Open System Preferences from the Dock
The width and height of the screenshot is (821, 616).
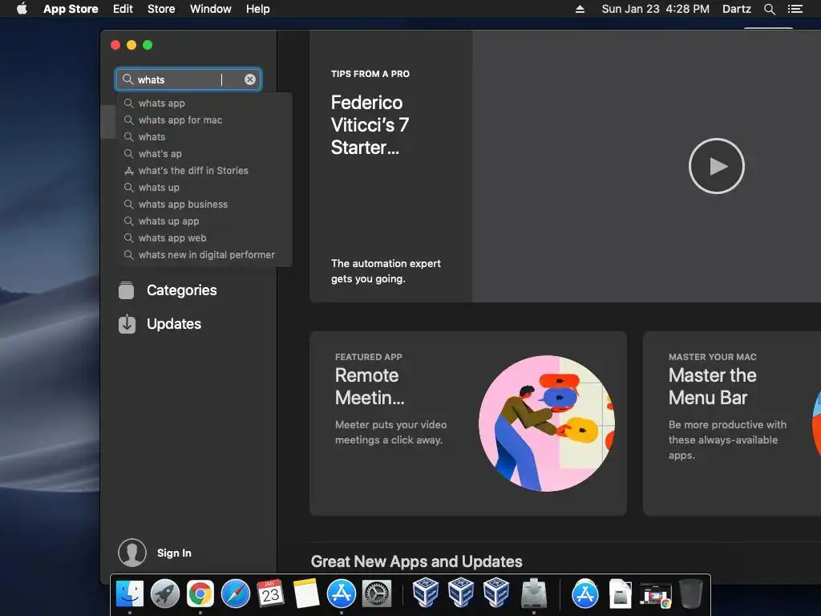(x=377, y=594)
